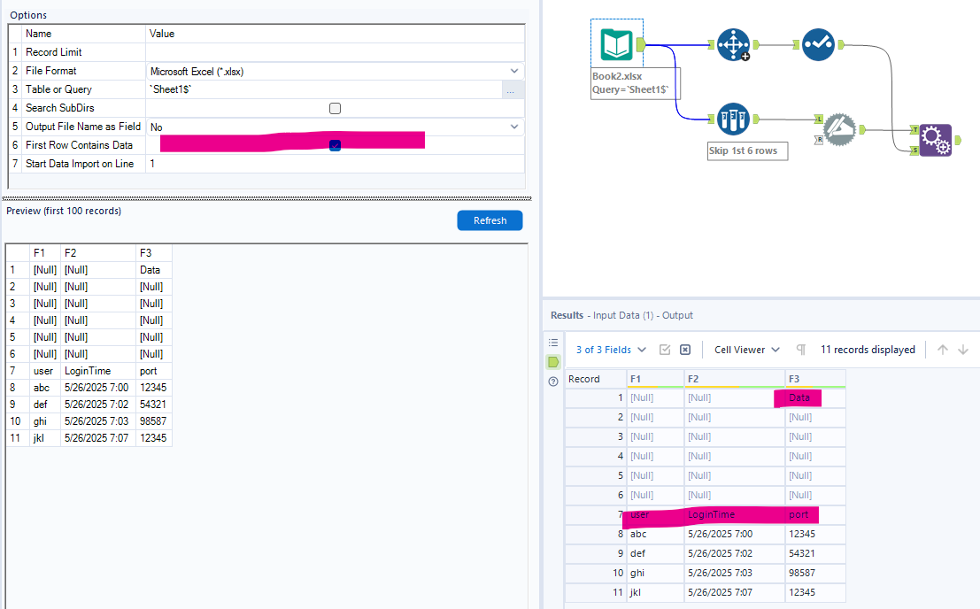Switch to the green Output anchor tab in Results
Image resolution: width=980 pixels, height=609 pixels.
[553, 361]
